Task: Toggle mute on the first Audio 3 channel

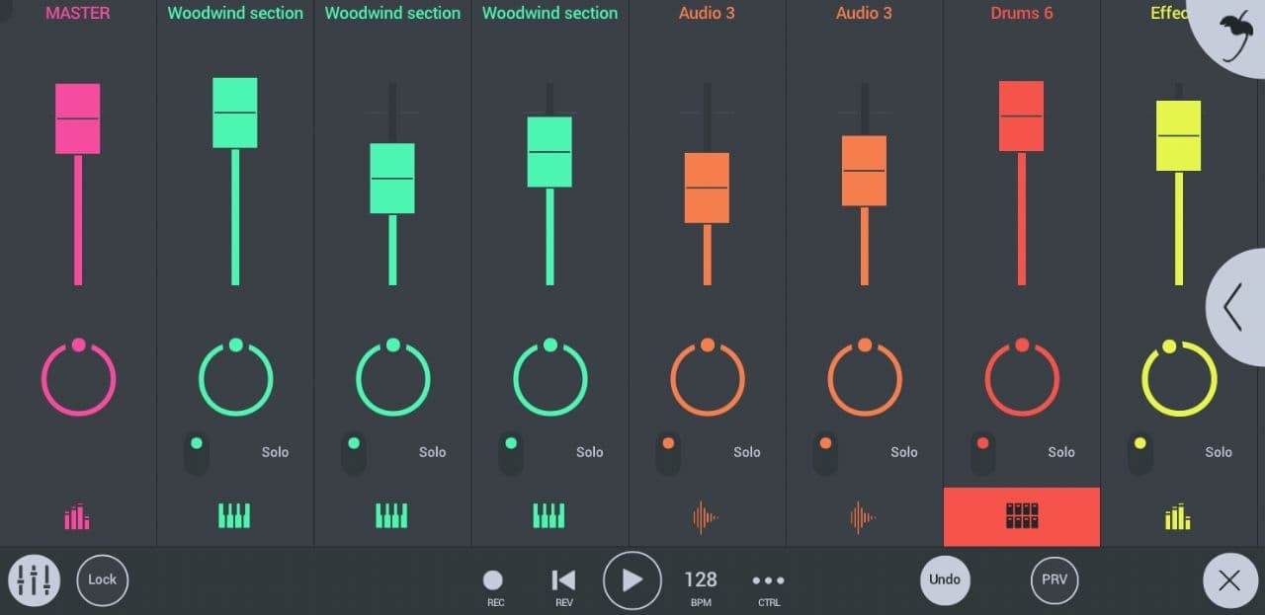Action: [668, 453]
